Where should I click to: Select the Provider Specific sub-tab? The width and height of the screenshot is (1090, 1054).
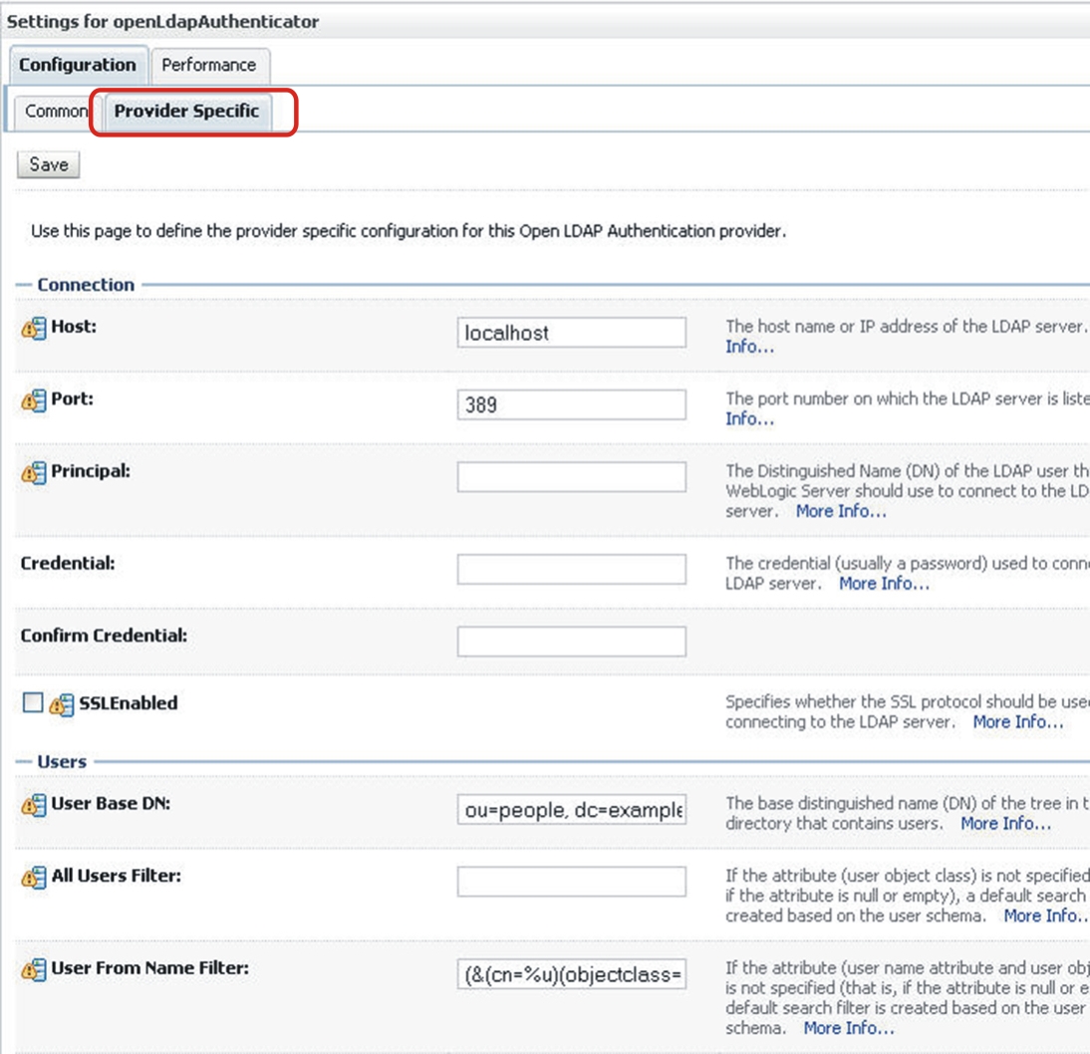click(x=186, y=112)
